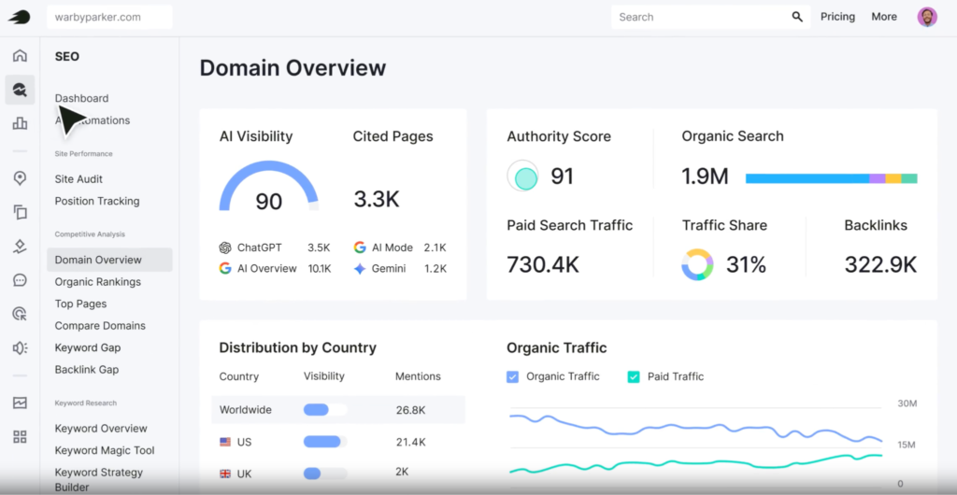Click the copy pages icon in rail
This screenshot has height=495, width=957.
[21, 212]
